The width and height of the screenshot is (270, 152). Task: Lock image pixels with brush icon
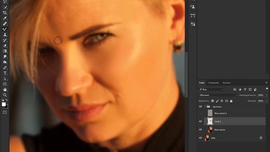coord(217,101)
